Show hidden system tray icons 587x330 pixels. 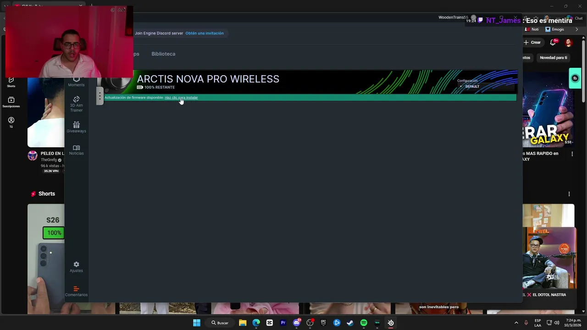point(516,323)
